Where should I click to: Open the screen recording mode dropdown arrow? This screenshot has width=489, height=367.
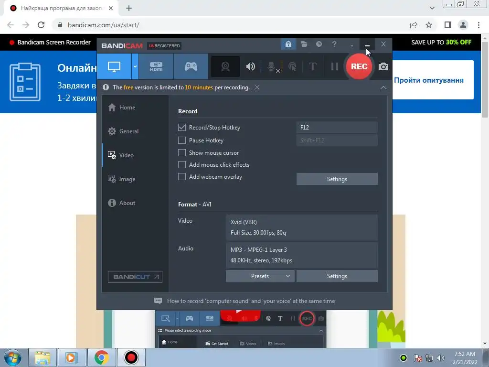click(x=135, y=66)
